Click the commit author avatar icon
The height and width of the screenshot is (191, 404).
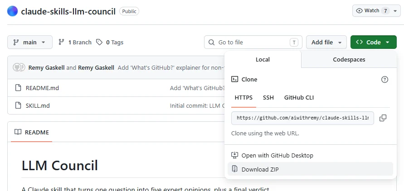pyautogui.click(x=19, y=67)
